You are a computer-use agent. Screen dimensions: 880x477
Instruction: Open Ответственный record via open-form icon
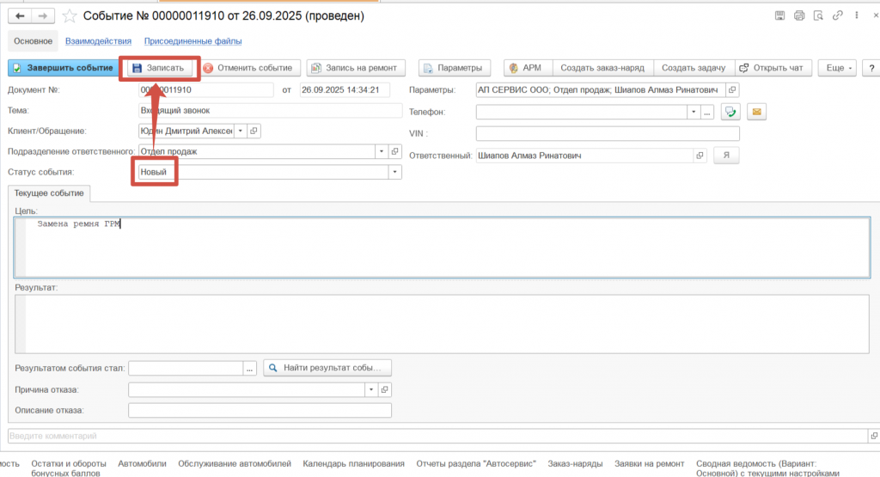click(700, 156)
